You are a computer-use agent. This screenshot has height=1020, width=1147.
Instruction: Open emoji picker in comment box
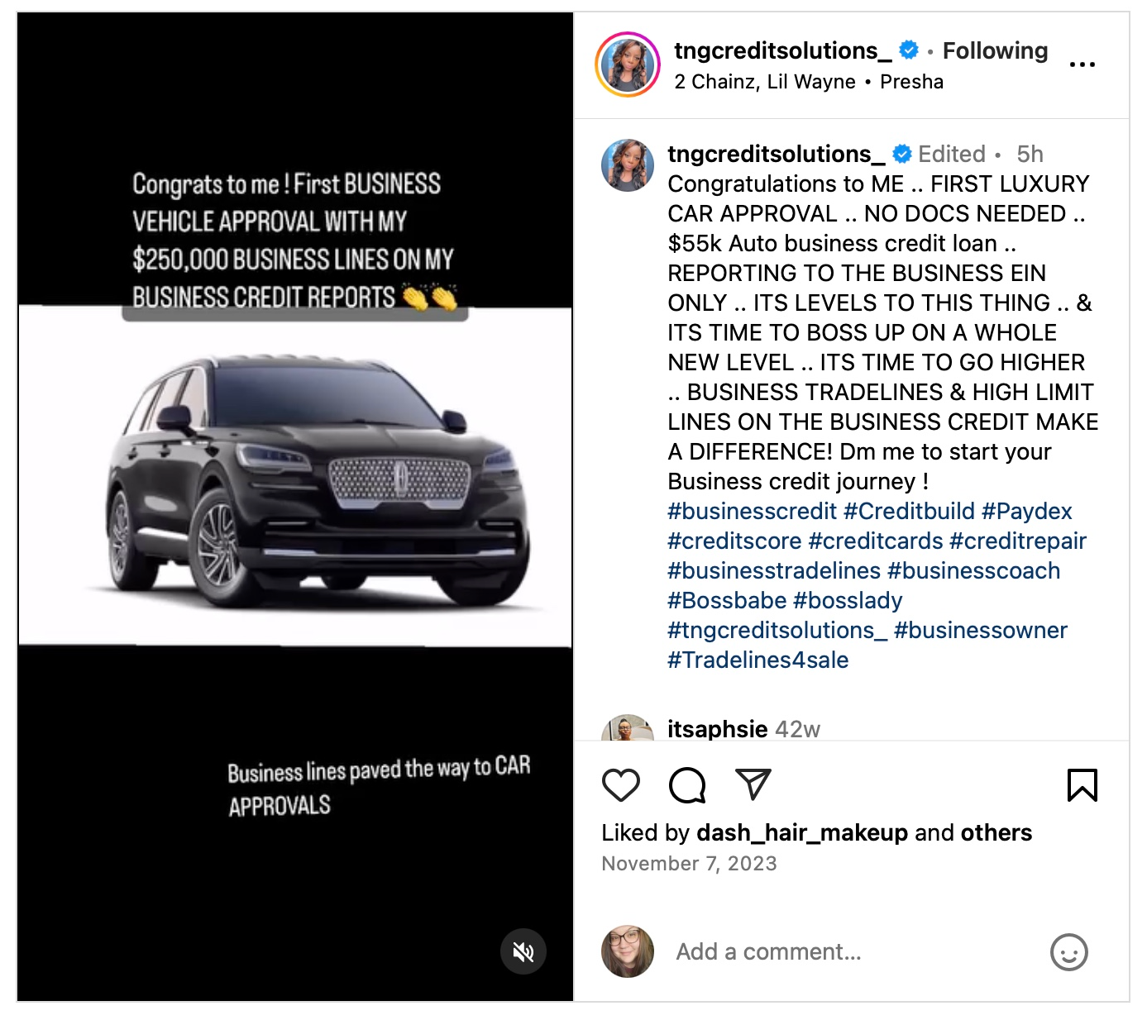coord(1068,952)
